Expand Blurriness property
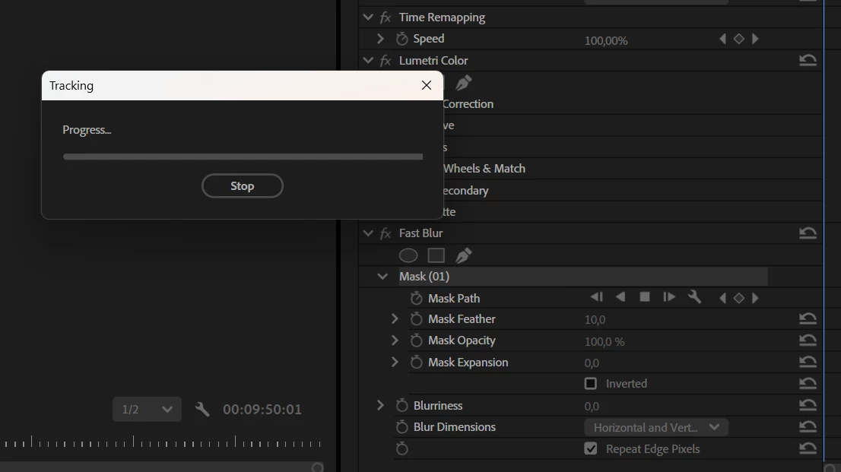 point(380,405)
